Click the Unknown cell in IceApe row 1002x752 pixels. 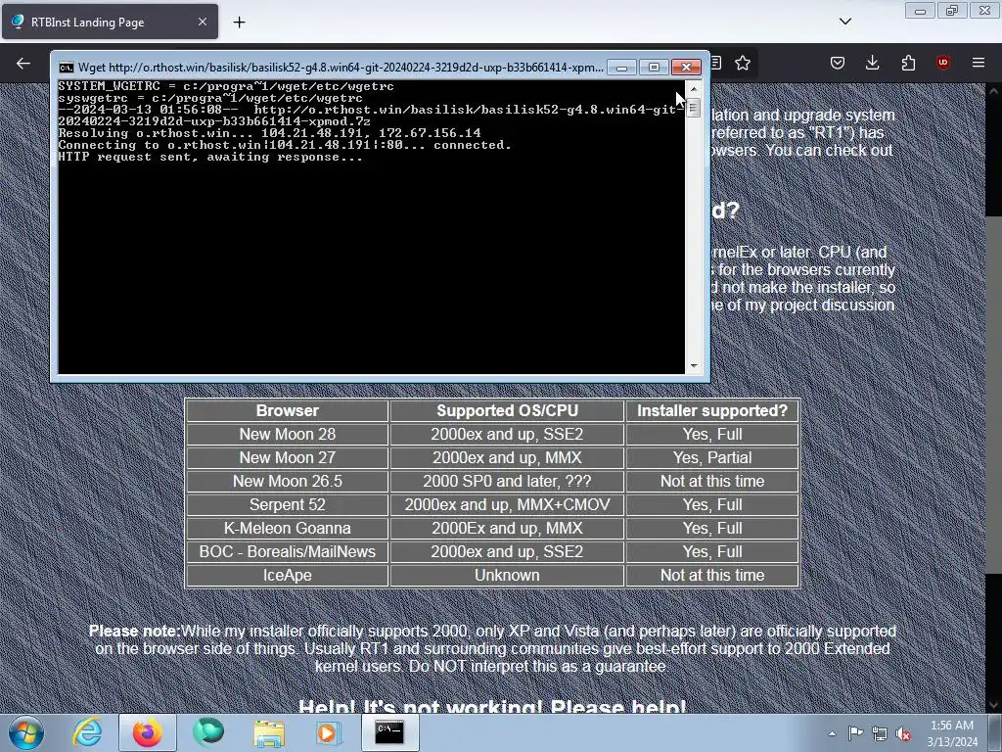[507, 575]
